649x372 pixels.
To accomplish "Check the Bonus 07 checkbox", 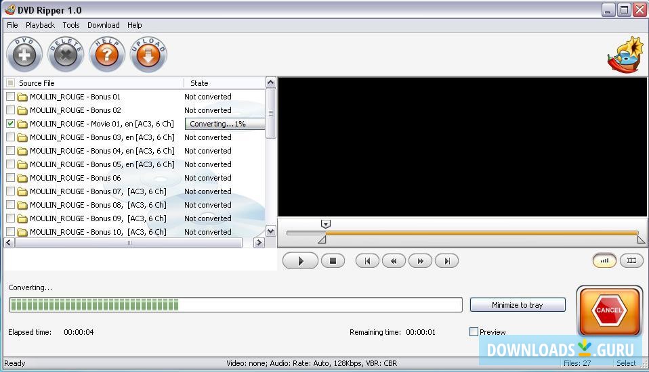I will tap(10, 191).
